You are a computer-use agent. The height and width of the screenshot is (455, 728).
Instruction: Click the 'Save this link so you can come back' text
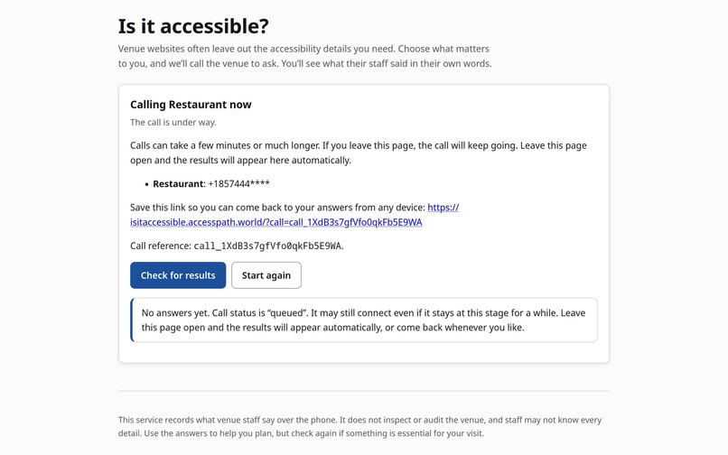(x=277, y=208)
